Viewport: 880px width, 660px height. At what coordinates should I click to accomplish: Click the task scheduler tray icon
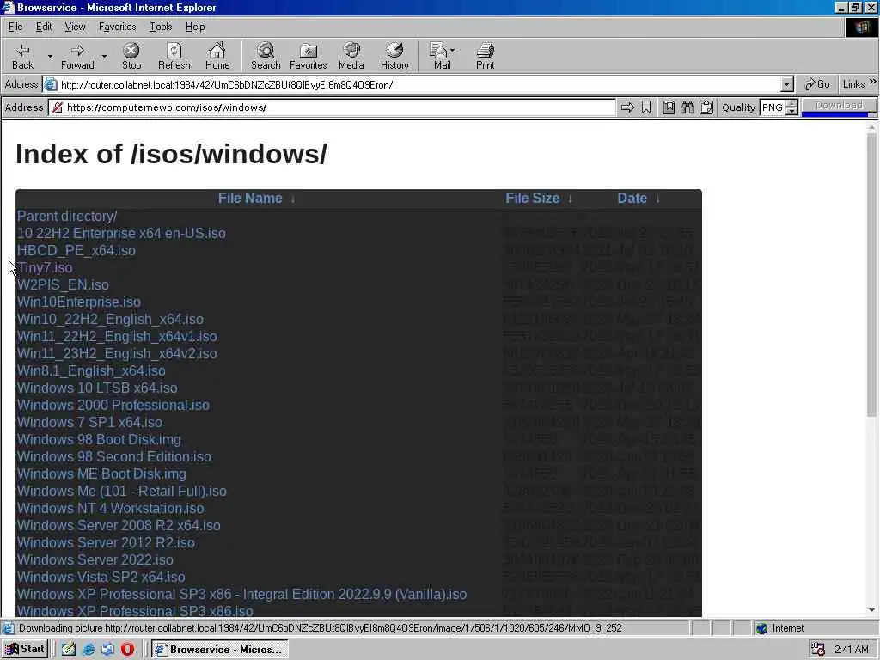coord(818,650)
